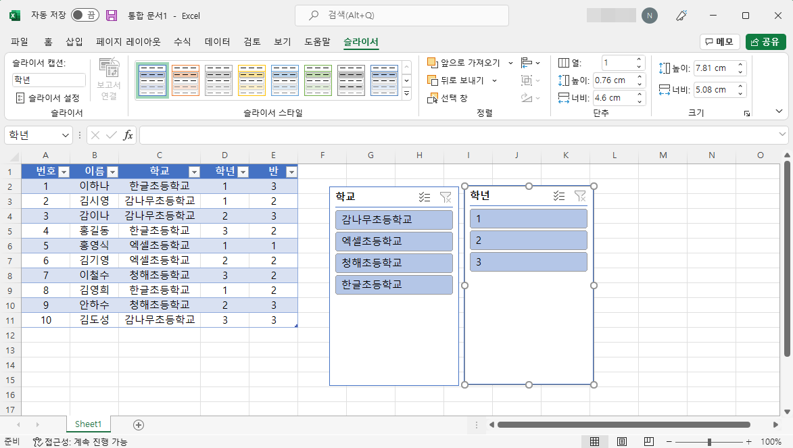Expand the slicer styles gallery arrow
Image resolution: width=793 pixels, height=448 pixels.
[x=406, y=93]
